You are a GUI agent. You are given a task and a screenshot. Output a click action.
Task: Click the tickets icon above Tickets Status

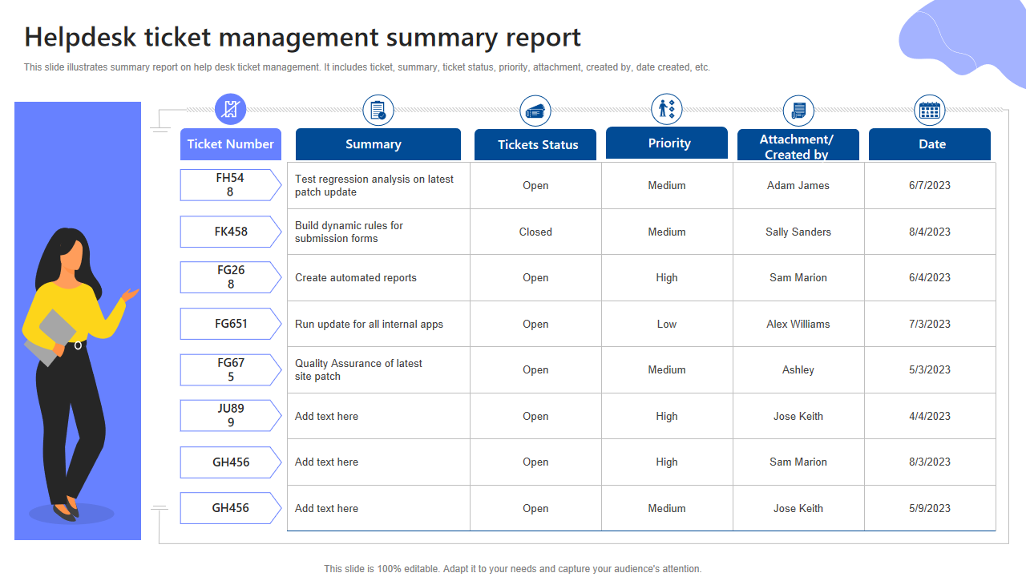coord(535,111)
